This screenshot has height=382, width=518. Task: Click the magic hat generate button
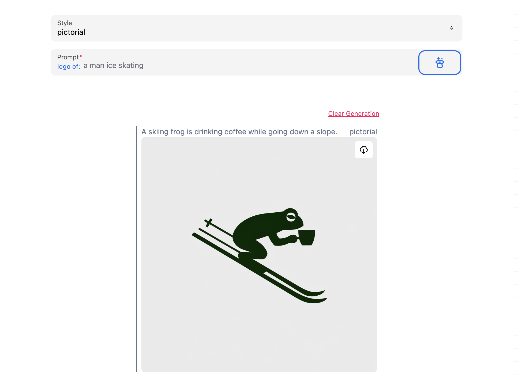pyautogui.click(x=440, y=63)
